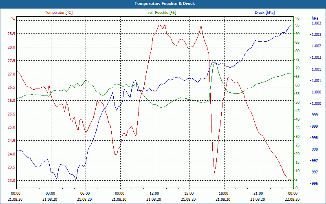This screenshot has width=326, height=204.
Task: Click the '27,5' temperature axis value
Action: [x=11, y=61]
